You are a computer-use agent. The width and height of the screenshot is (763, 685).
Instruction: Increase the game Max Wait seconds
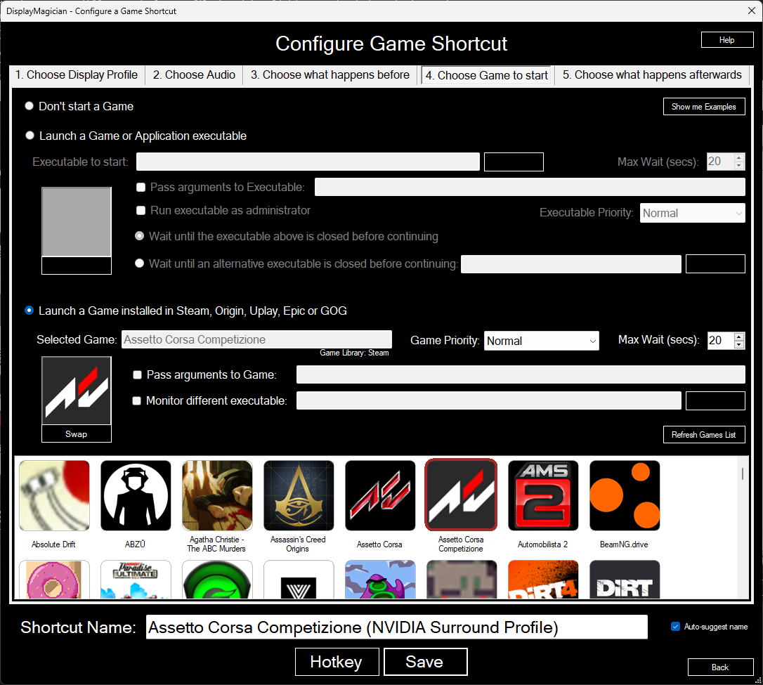(x=738, y=336)
